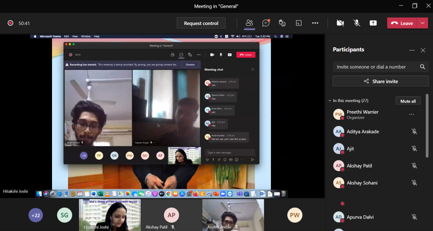433x231 pixels.
Task: Open more options next to Preethi Warrier
Action: [411, 115]
